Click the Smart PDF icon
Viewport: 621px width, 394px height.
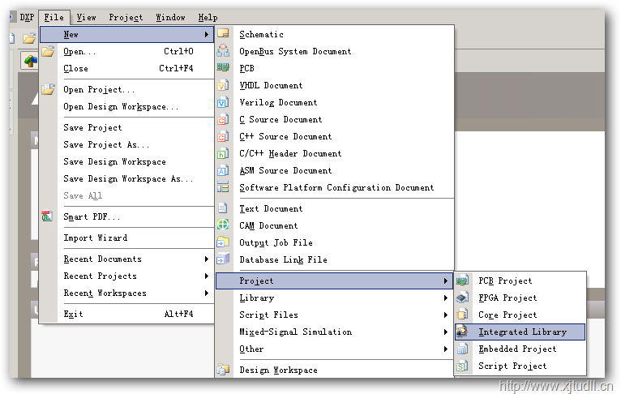[x=48, y=216]
